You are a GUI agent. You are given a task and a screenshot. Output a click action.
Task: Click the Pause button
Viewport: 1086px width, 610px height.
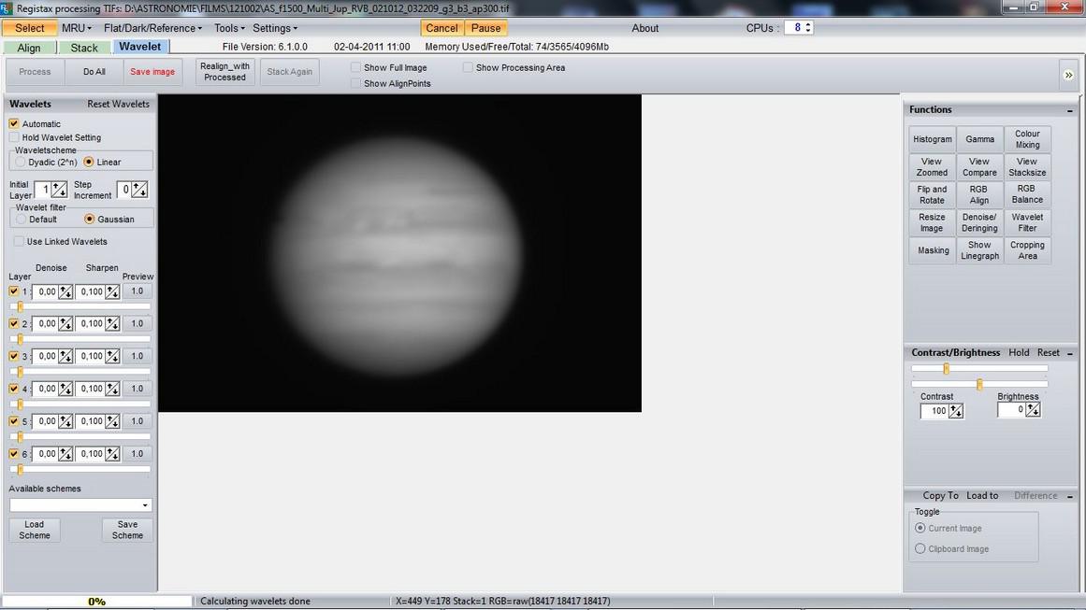[x=485, y=28]
